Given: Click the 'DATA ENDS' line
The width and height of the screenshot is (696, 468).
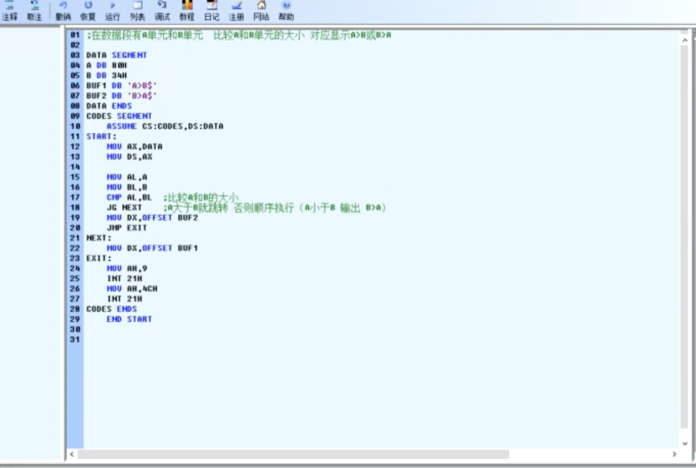Looking at the screenshot, I should pyautogui.click(x=109, y=106).
